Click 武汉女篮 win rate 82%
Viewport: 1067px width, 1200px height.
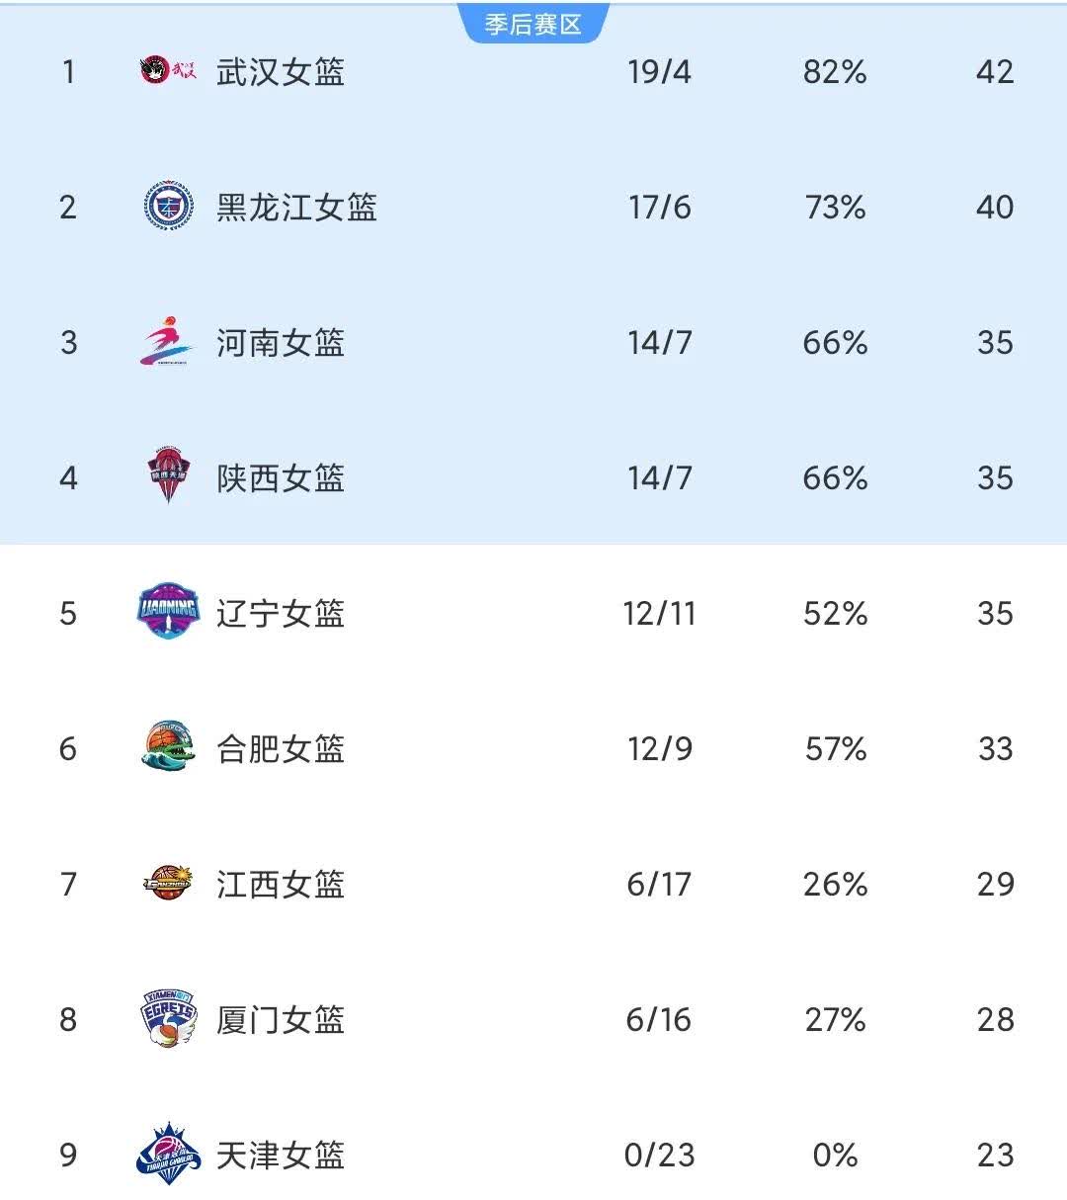(835, 72)
